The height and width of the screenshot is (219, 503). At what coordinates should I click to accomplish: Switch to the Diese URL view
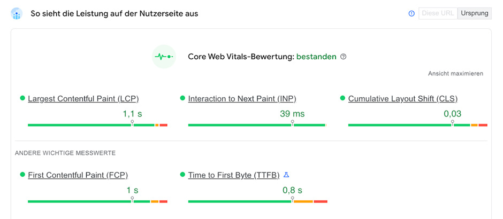(437, 13)
